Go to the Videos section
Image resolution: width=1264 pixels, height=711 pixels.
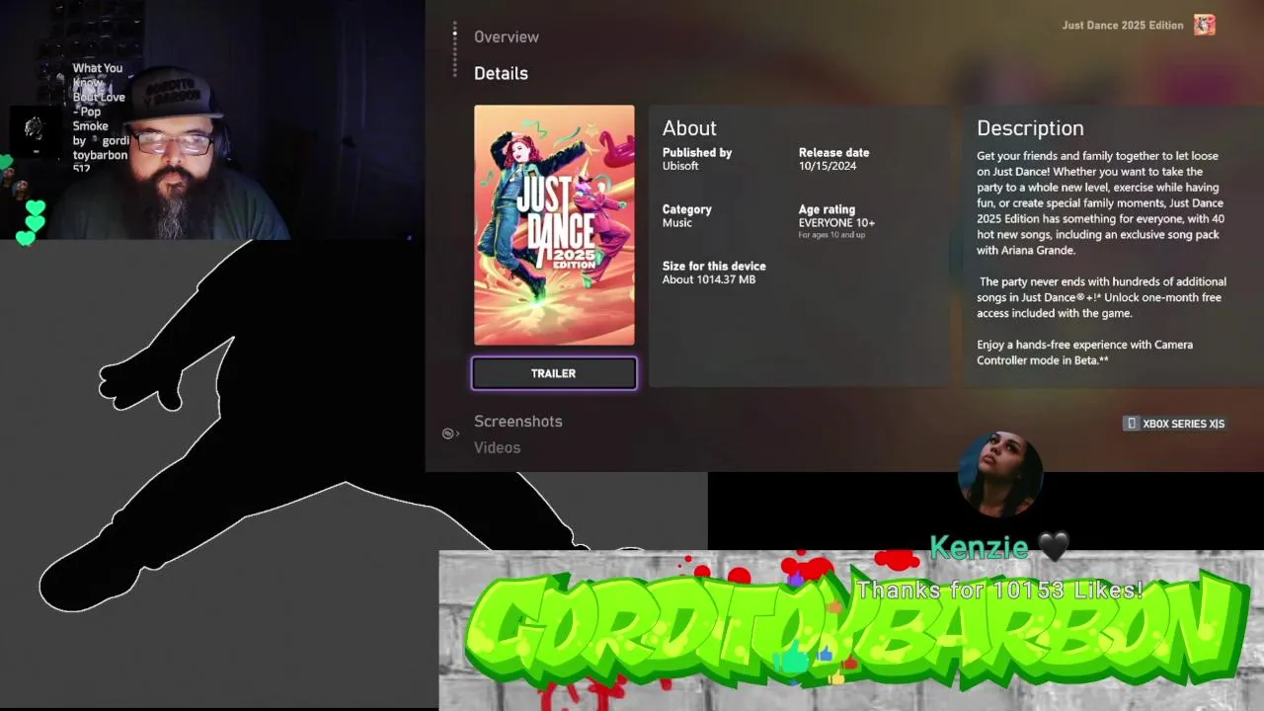497,447
